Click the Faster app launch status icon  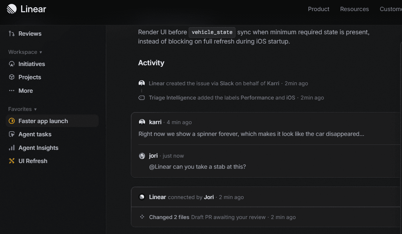[x=11, y=121]
